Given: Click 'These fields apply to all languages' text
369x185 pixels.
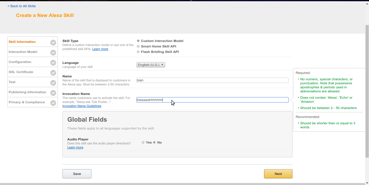Looking at the screenshot, I should tap(111, 128).
